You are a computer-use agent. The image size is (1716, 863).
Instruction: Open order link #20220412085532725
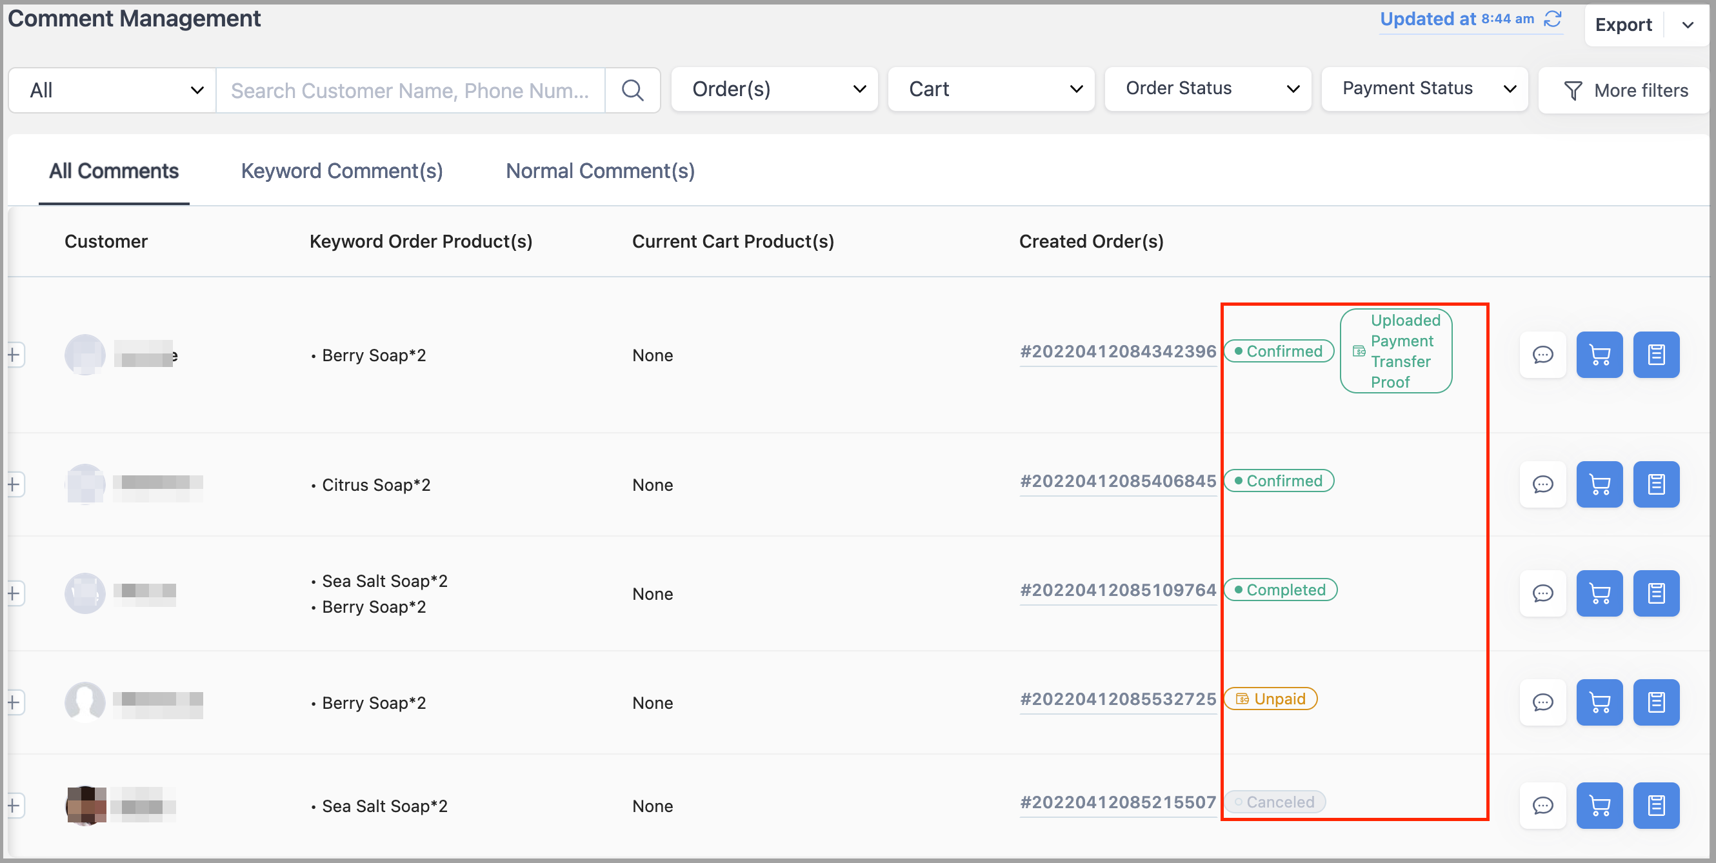[1118, 699]
